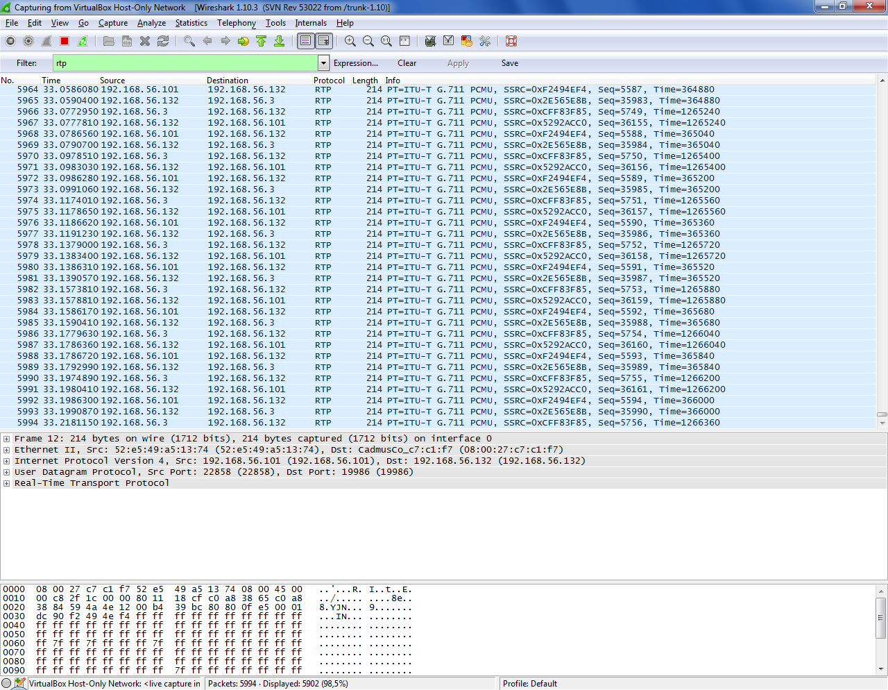Open the coloring rules editor icon

tap(466, 42)
